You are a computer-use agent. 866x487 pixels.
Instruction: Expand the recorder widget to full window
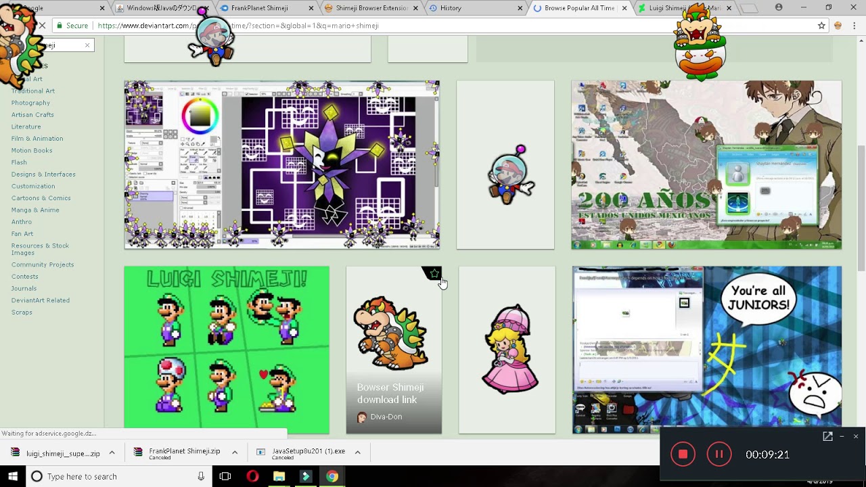coord(827,437)
